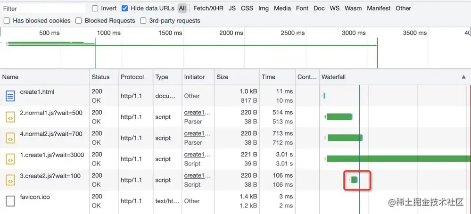This screenshot has height=214, width=471.
Task: Filter requests by Fetch/XHR type
Action: pos(208,8)
